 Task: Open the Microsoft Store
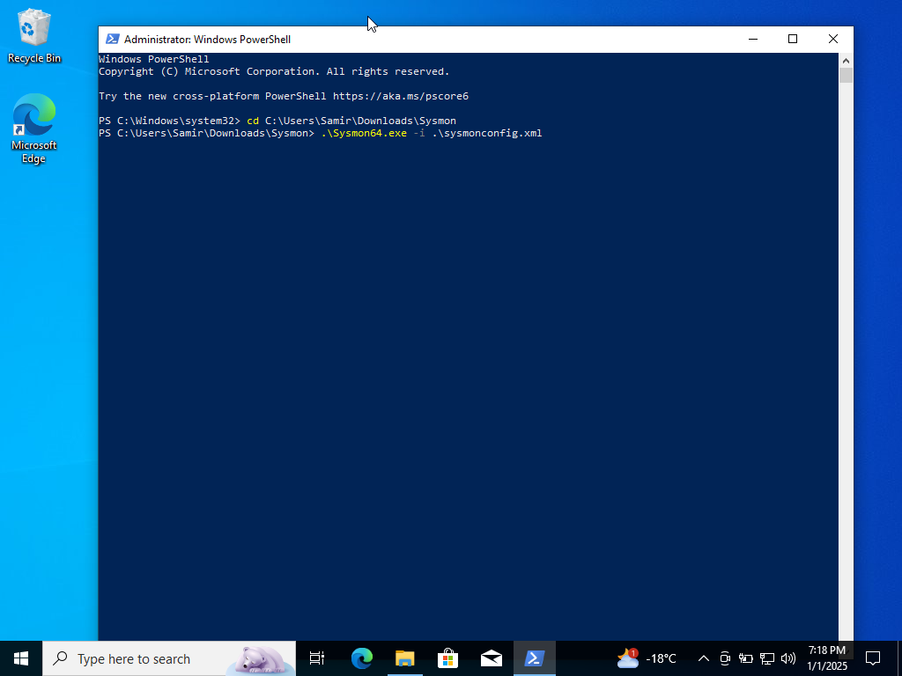(448, 658)
